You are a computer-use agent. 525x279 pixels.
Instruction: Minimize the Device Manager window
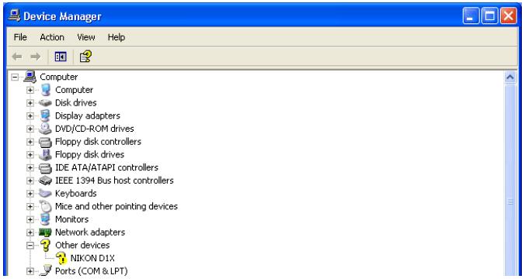[x=471, y=15]
